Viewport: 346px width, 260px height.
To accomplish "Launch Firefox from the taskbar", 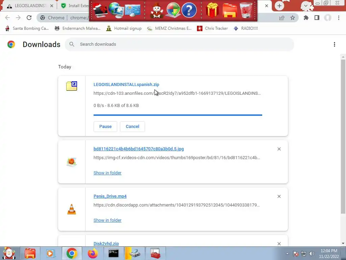I will (x=93, y=253).
